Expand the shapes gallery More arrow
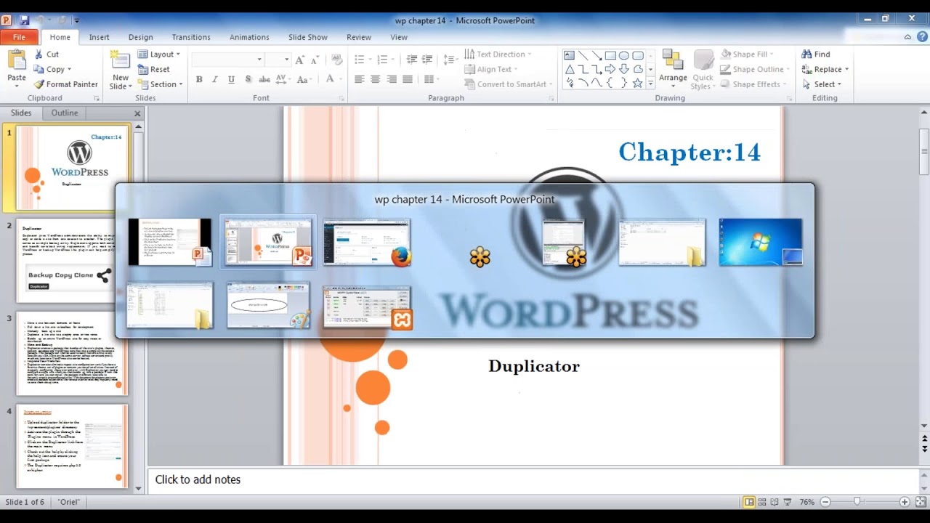Image resolution: width=930 pixels, height=523 pixels. click(x=650, y=83)
